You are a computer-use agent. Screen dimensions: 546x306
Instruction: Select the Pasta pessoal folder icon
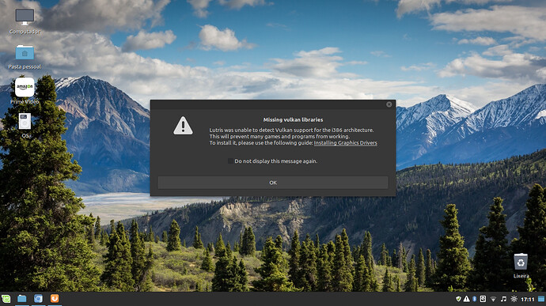[25, 57]
